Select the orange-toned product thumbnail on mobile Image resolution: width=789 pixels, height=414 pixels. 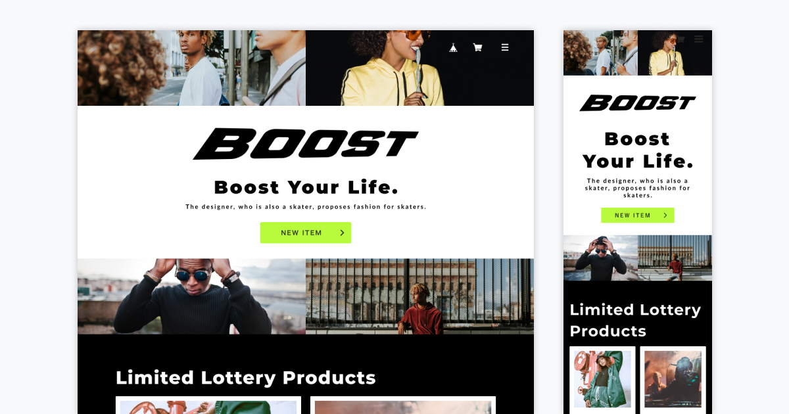pos(673,379)
